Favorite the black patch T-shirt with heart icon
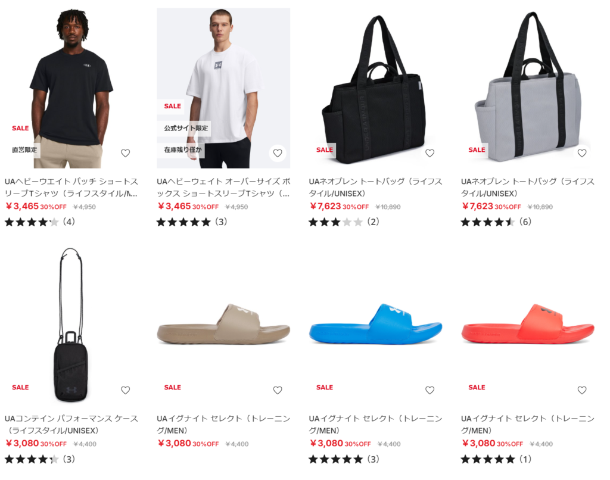The width and height of the screenshot is (610, 480). [x=125, y=153]
